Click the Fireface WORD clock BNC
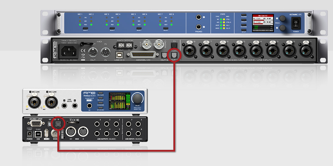 56,133
